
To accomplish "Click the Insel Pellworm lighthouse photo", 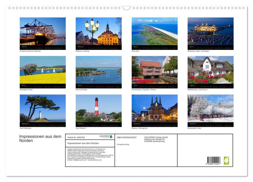I will pyautogui.click(x=98, y=108).
